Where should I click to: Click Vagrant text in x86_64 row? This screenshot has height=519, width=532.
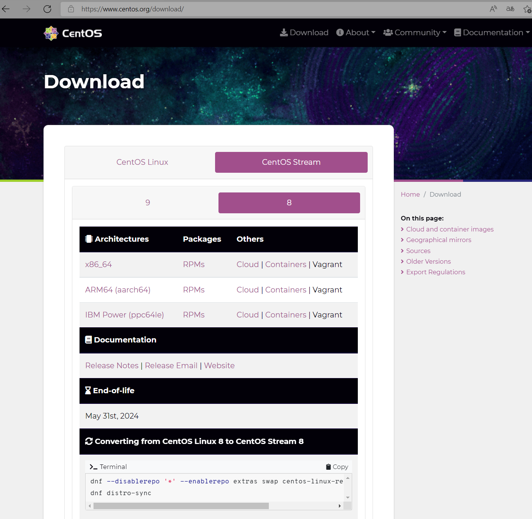pos(328,264)
